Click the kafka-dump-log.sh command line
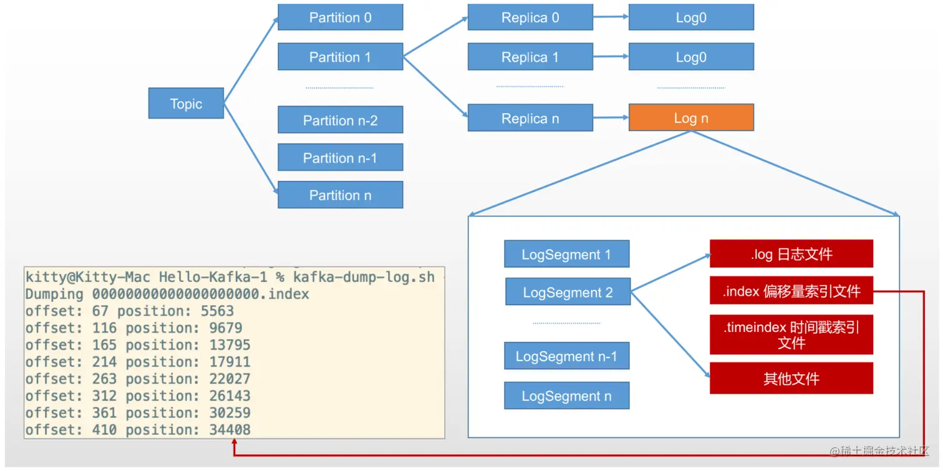 pyautogui.click(x=230, y=277)
